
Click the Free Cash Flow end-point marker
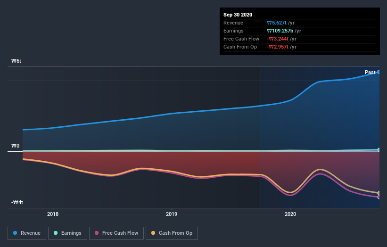click(x=379, y=197)
